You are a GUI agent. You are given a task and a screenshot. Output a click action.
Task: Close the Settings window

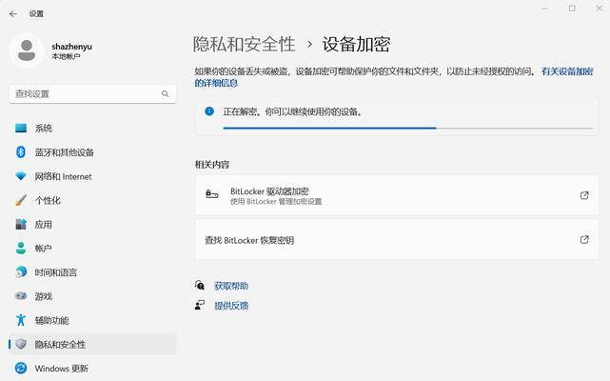600,9
